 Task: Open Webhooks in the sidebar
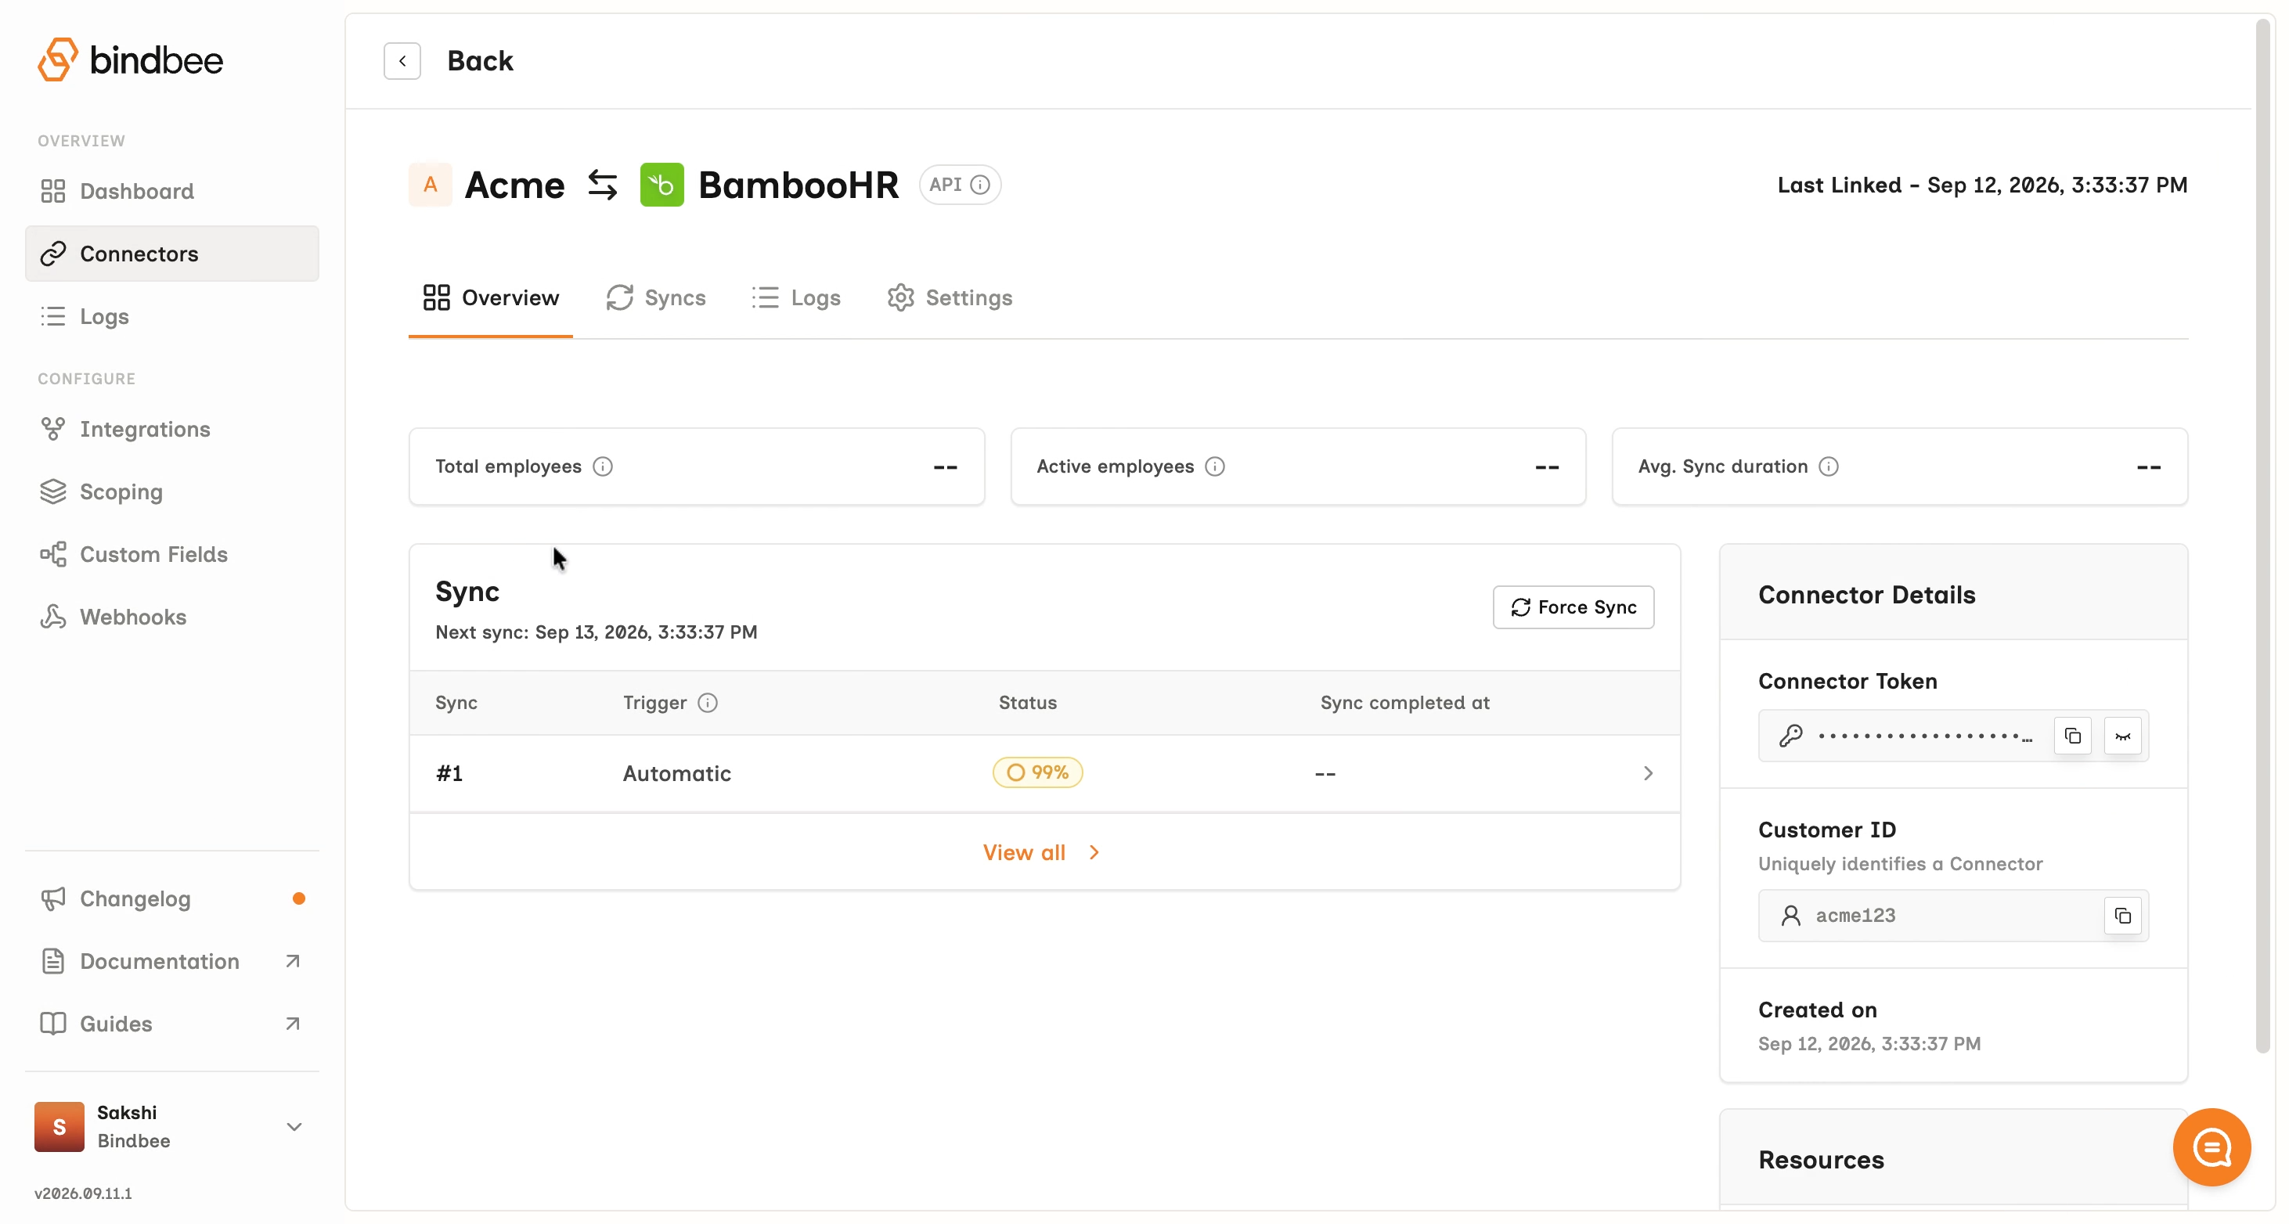point(171,617)
